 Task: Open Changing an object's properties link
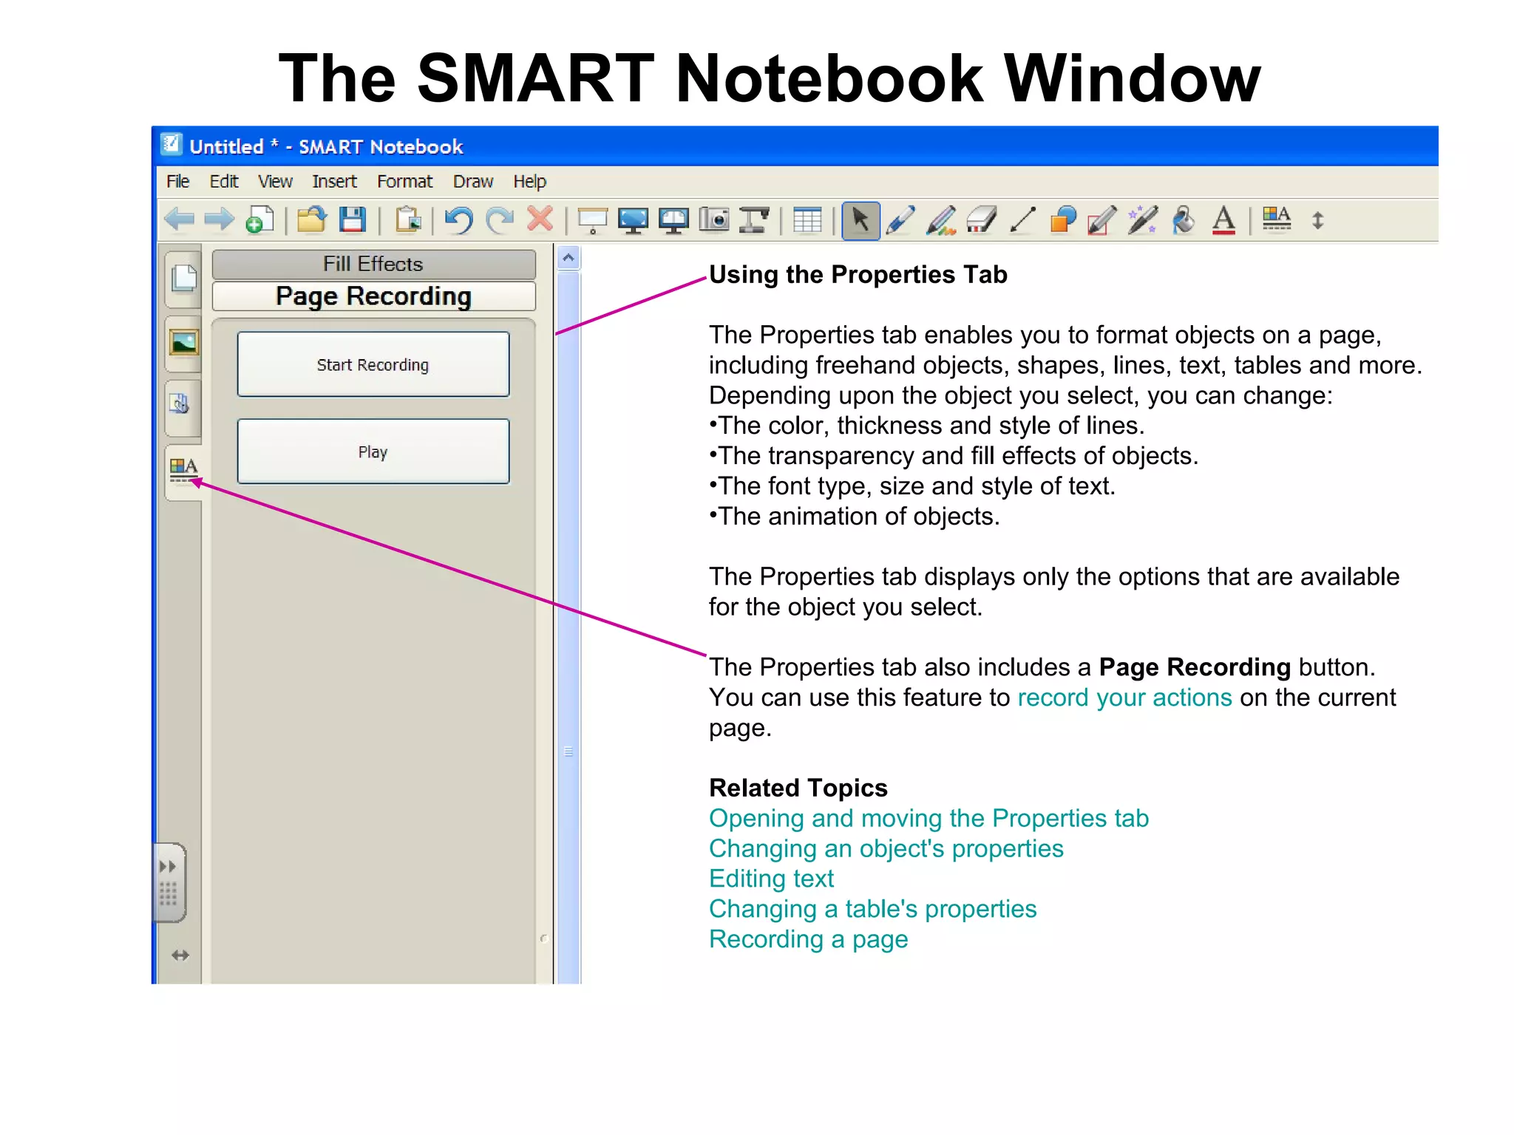click(886, 849)
